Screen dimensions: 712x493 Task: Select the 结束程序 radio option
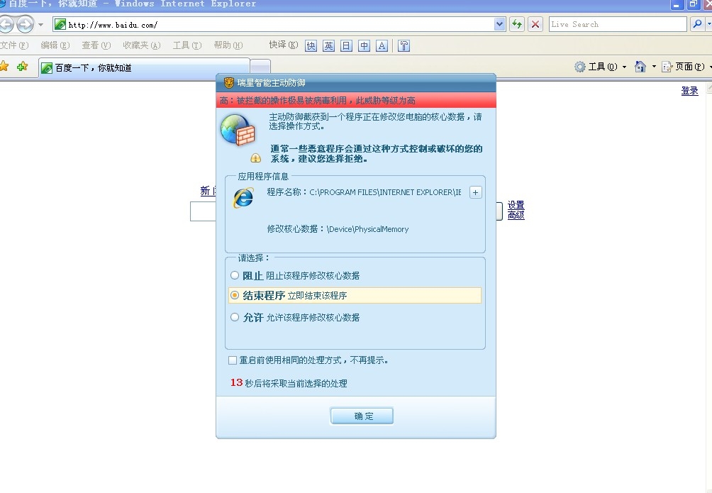pyautogui.click(x=234, y=295)
